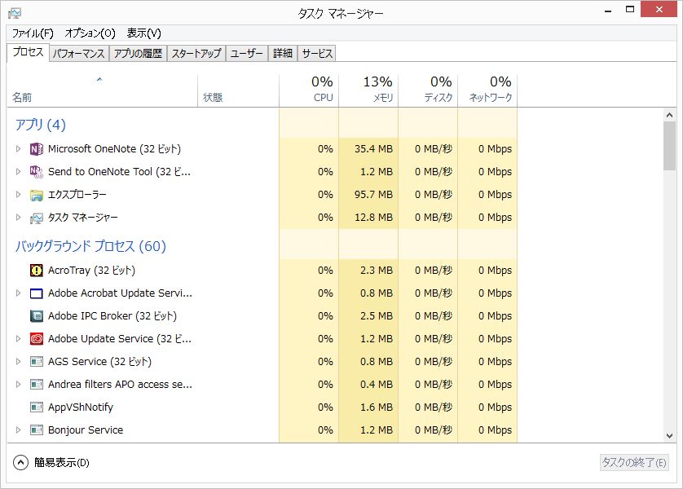The width and height of the screenshot is (683, 489).
Task: Open the 表示(V) menu
Action: point(143,33)
